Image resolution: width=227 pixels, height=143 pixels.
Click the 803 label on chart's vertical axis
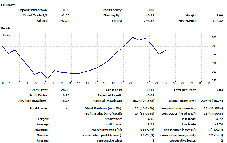point(214,37)
